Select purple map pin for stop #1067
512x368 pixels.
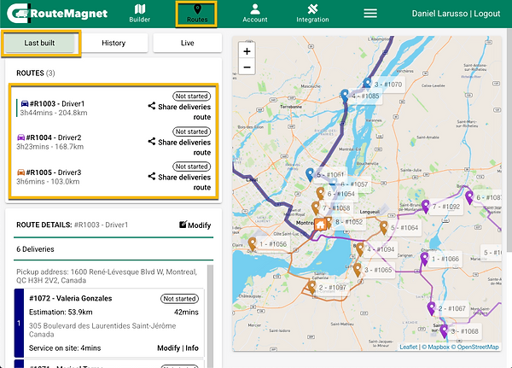tap(431, 308)
